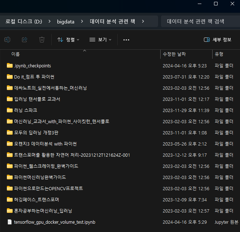Sort by 유형 column header
The image size is (240, 232).
(219, 54)
